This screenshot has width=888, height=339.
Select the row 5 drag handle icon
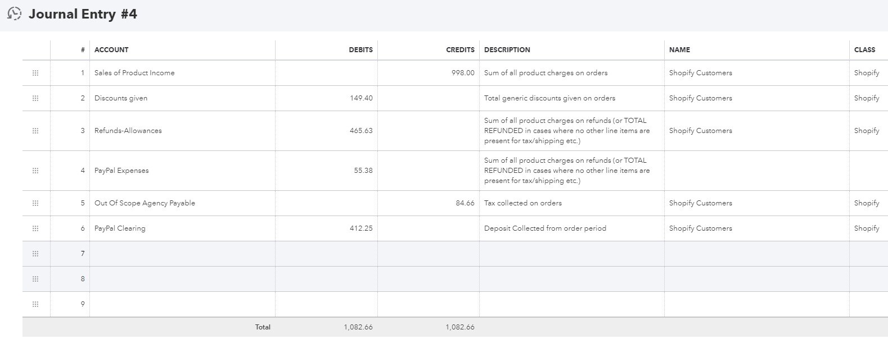pyautogui.click(x=35, y=203)
